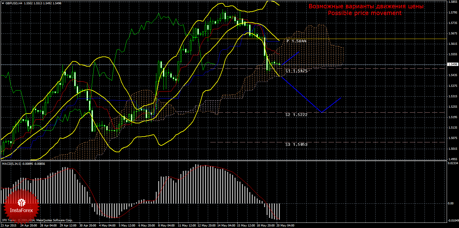
Task: Click the '28 Apr 04:00' time label
Action: [49, 226]
